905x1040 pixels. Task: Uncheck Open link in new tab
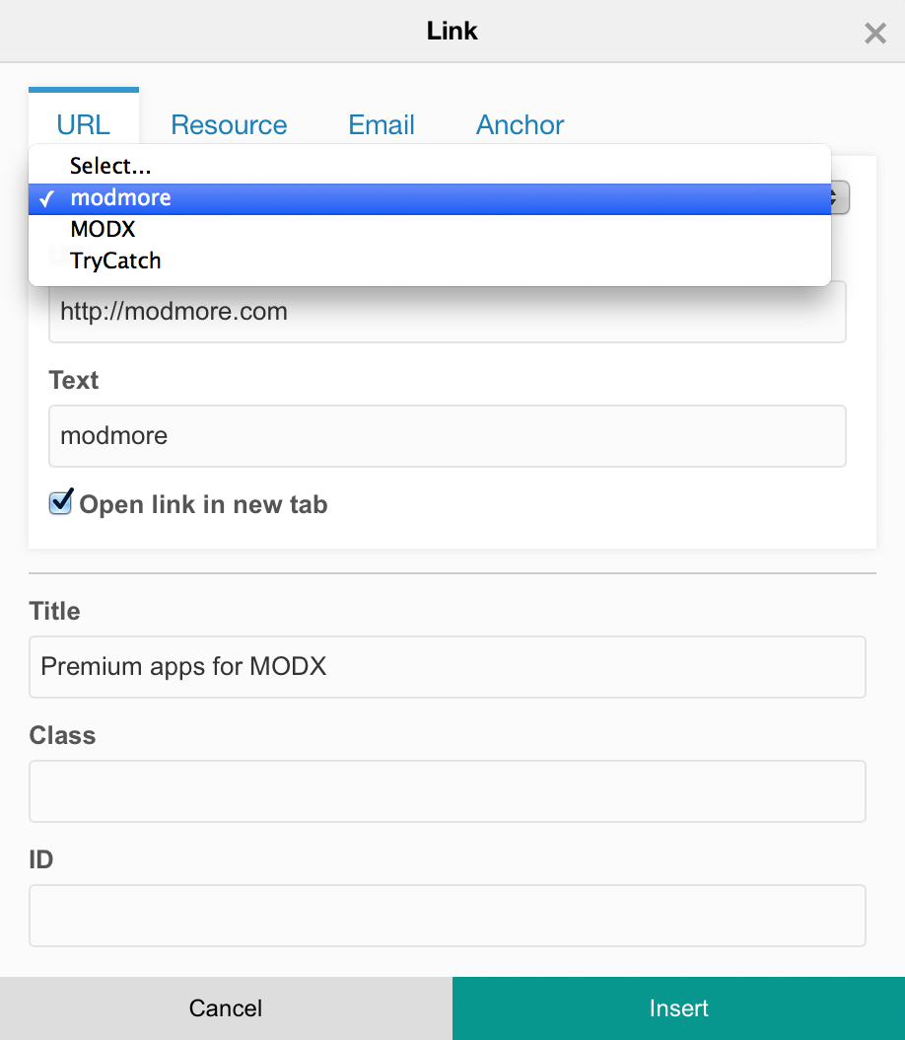pyautogui.click(x=61, y=502)
